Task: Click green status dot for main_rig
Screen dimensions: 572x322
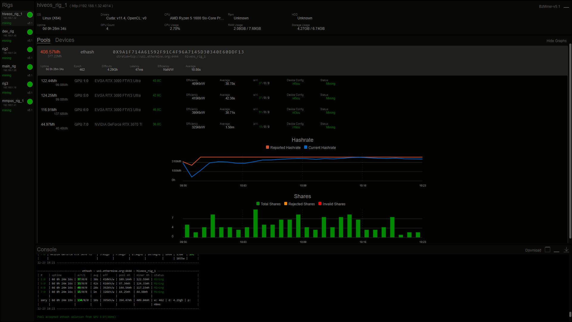Action: coord(30,67)
